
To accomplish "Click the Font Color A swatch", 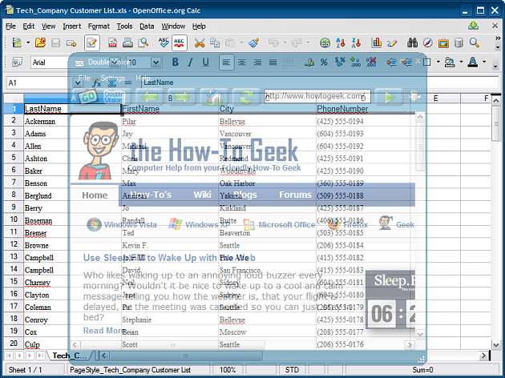I will [472, 62].
